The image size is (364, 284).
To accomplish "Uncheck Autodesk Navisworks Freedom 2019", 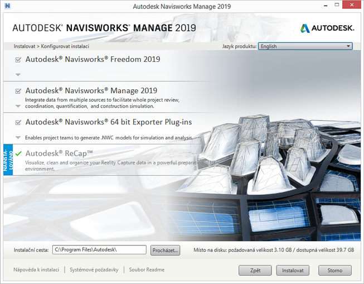I will pos(19,60).
